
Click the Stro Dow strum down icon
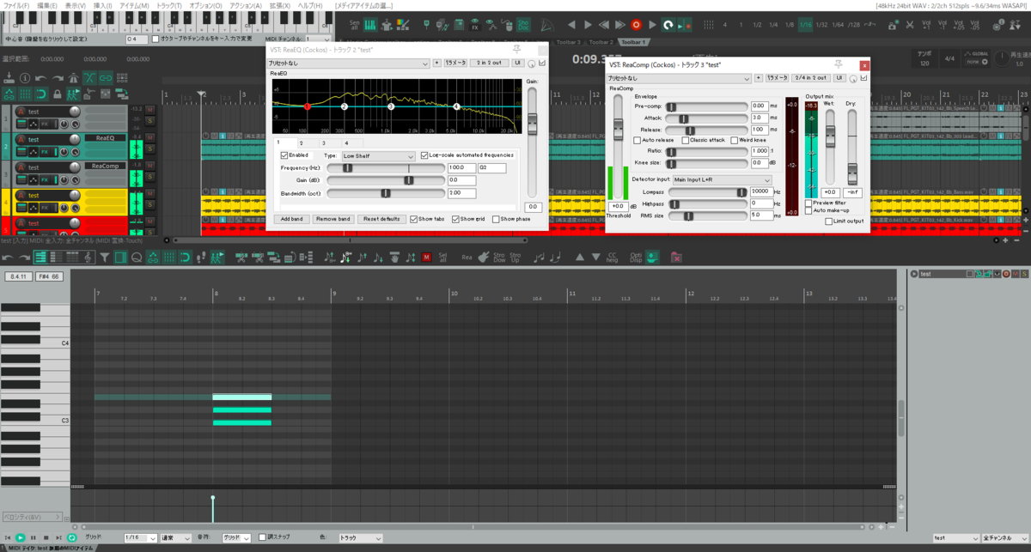click(x=499, y=257)
